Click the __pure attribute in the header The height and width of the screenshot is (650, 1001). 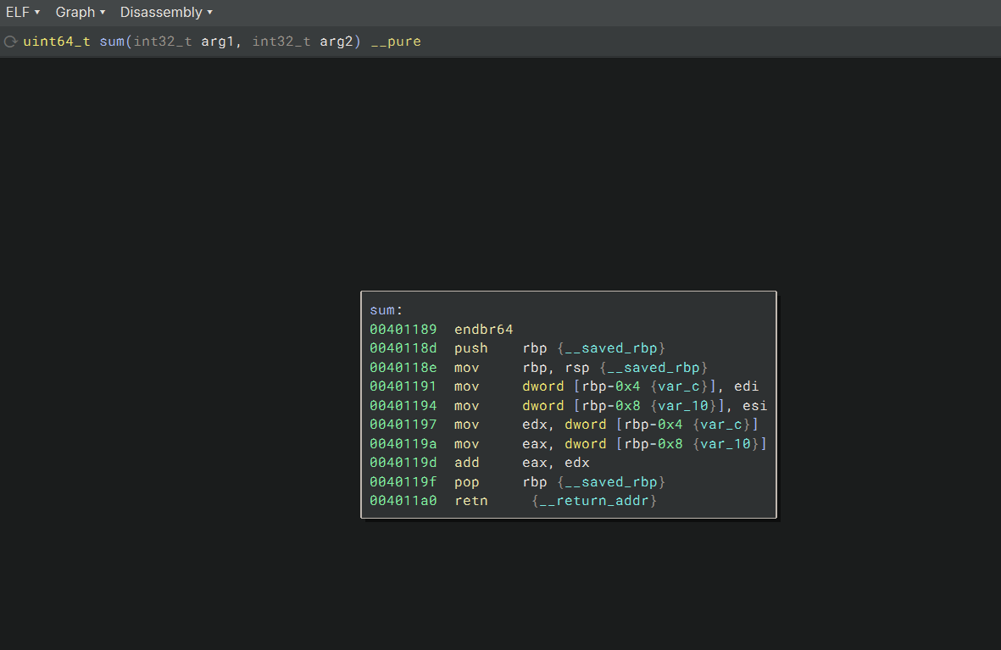[x=396, y=42]
